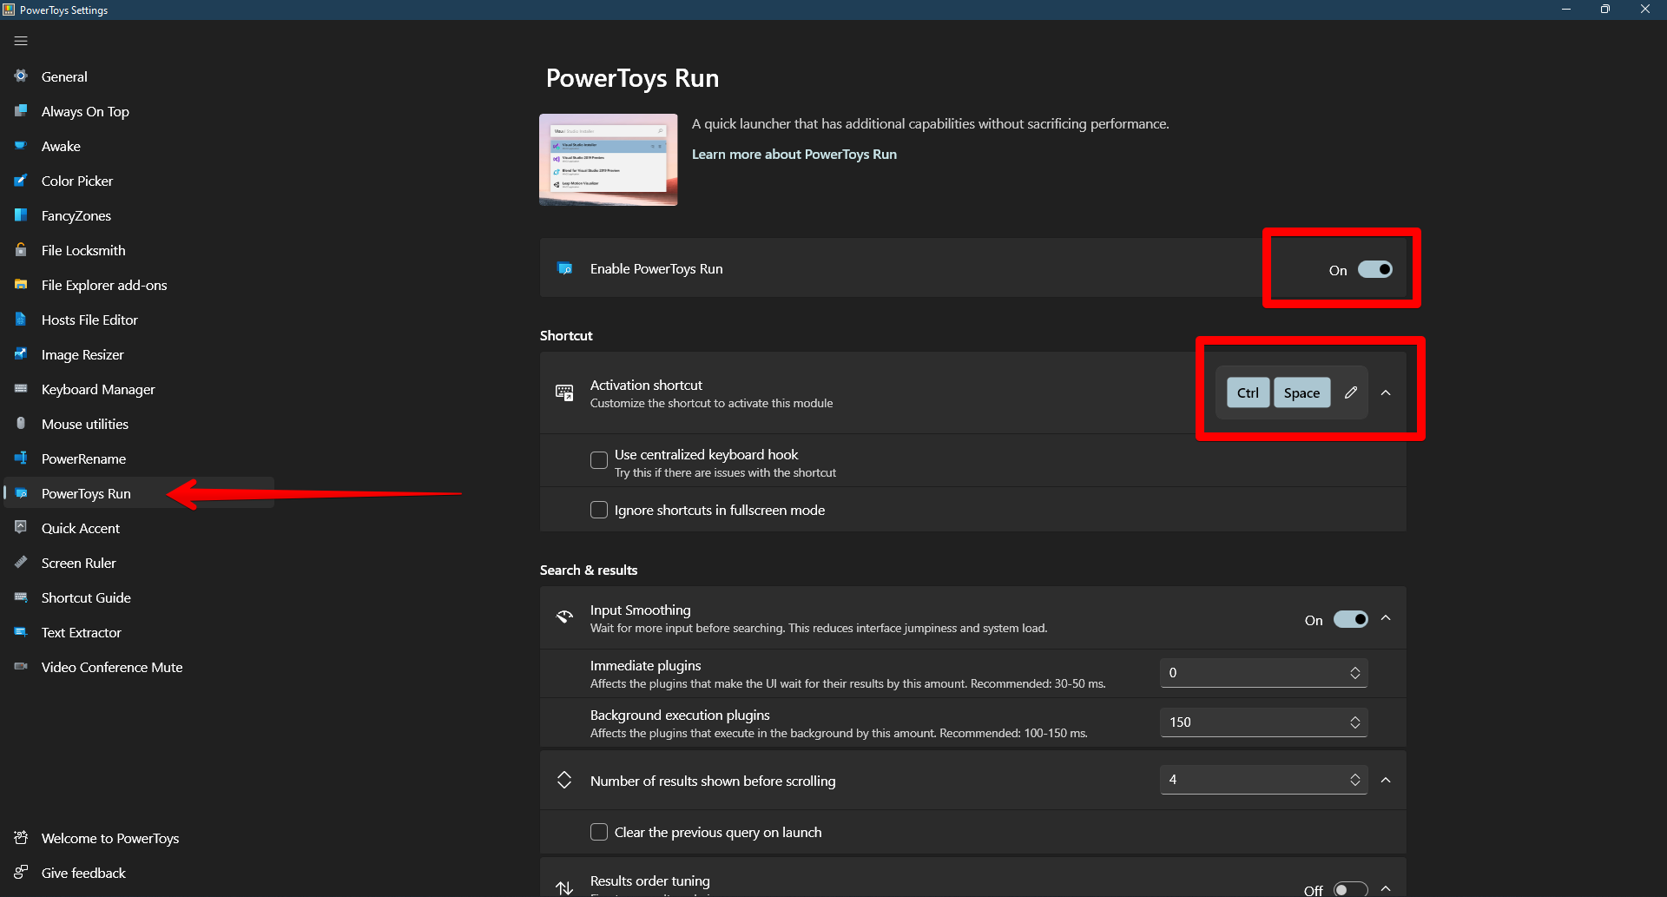Increase Background execution plugins value with stepper

coord(1354,717)
